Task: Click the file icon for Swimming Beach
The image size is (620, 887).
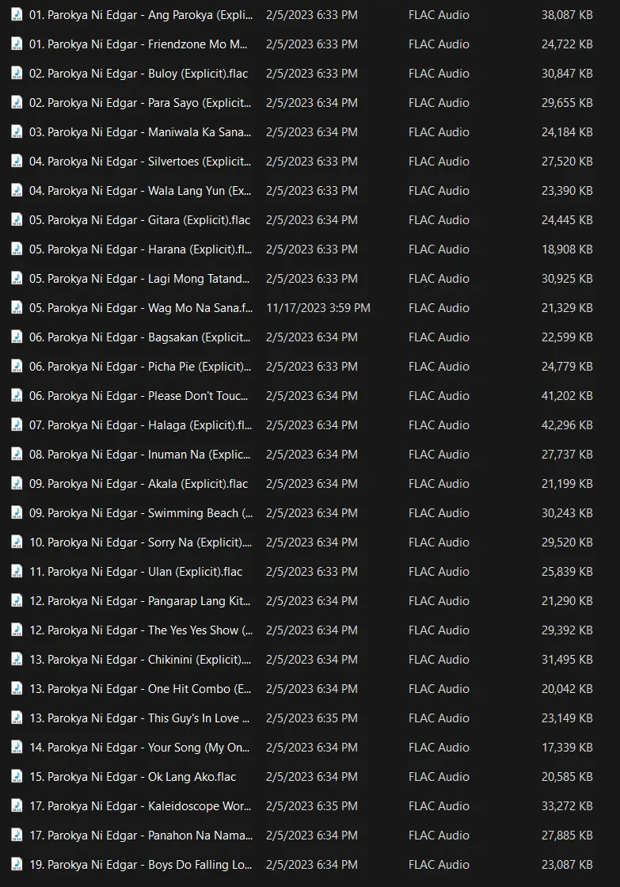Action: click(17, 513)
